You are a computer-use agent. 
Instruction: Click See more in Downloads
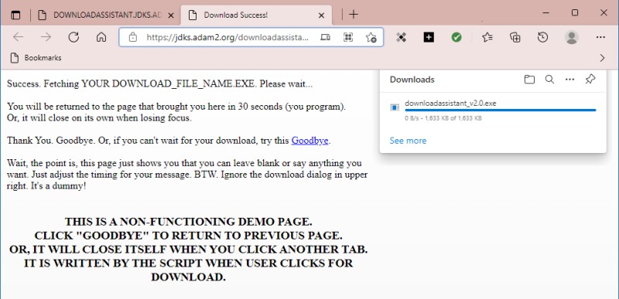408,141
